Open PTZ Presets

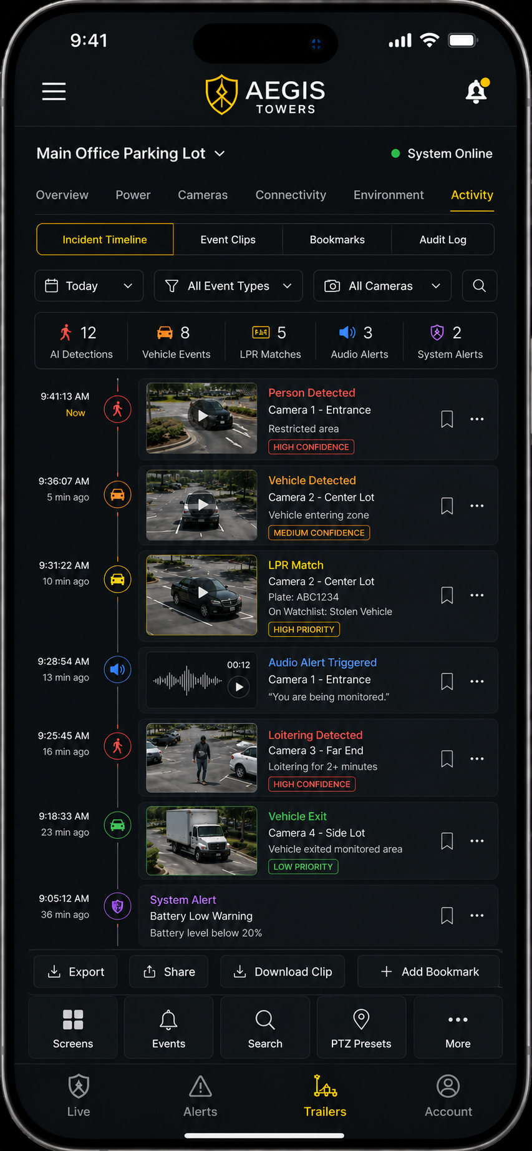pyautogui.click(x=361, y=1027)
